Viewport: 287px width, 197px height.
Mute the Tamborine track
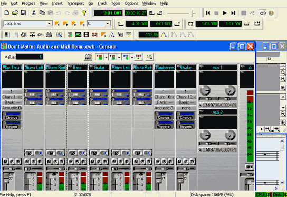click(x=158, y=162)
